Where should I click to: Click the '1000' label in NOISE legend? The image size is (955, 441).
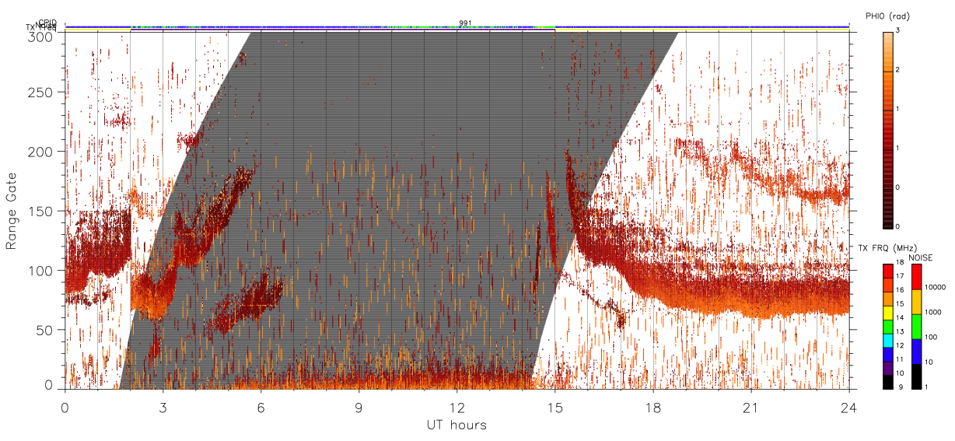tap(934, 312)
